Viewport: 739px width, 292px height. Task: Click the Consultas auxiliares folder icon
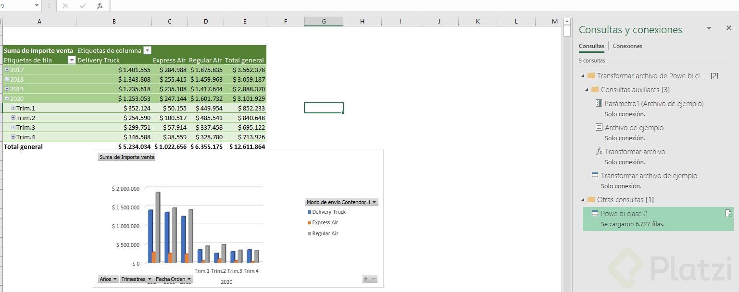coord(595,89)
